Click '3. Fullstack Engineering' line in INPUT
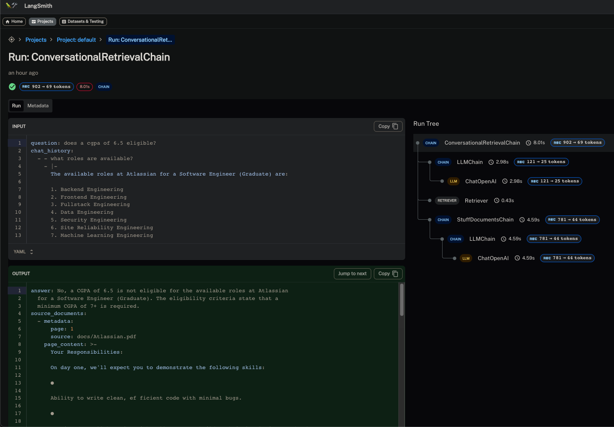Viewport: 614px width, 427px height. click(x=90, y=205)
